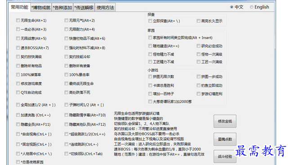
Task: Tick 契约技能冷却 checkbox
Action: click(x=66, y=57)
